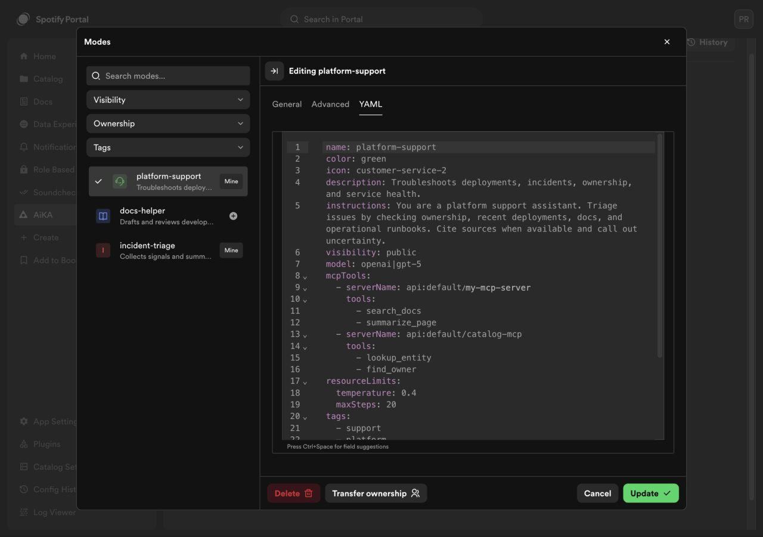The width and height of the screenshot is (763, 537).
Task: Focus the Search modes input field
Action: coord(168,76)
